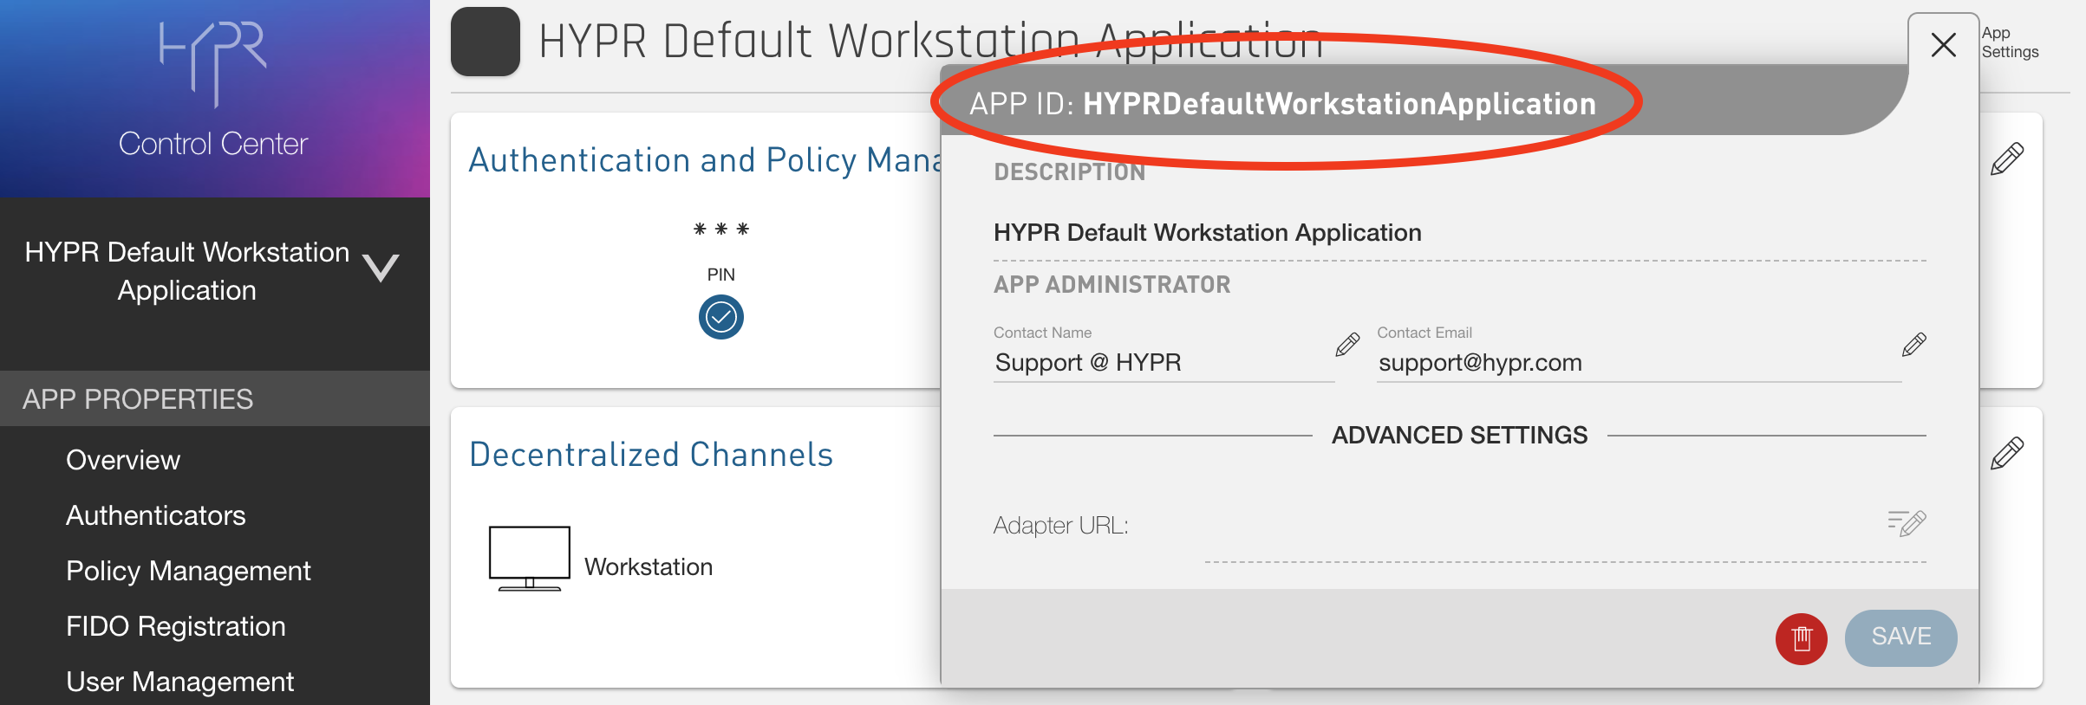Click the PIN asterisks icon
Image resolution: width=2086 pixels, height=705 pixels.
pyautogui.click(x=721, y=230)
